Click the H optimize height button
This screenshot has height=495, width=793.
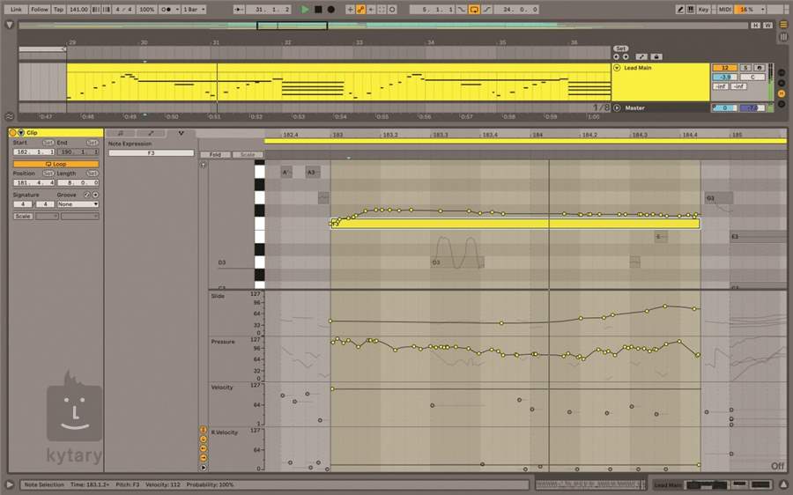[756, 26]
